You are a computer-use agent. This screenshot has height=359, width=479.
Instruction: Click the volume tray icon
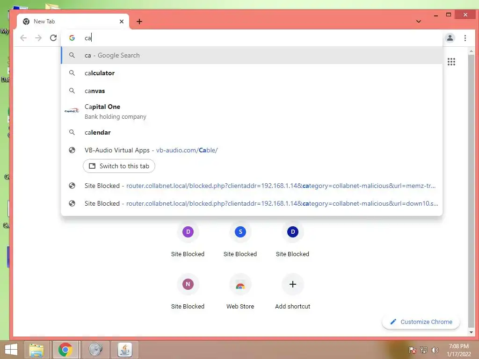pos(435,350)
